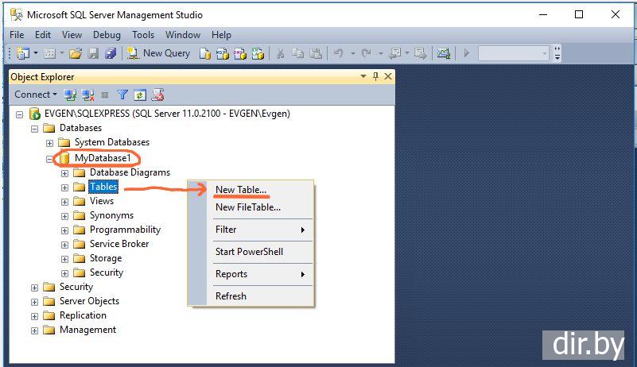The width and height of the screenshot is (637, 367).
Task: Expand the System Databases folder
Action: 49,143
